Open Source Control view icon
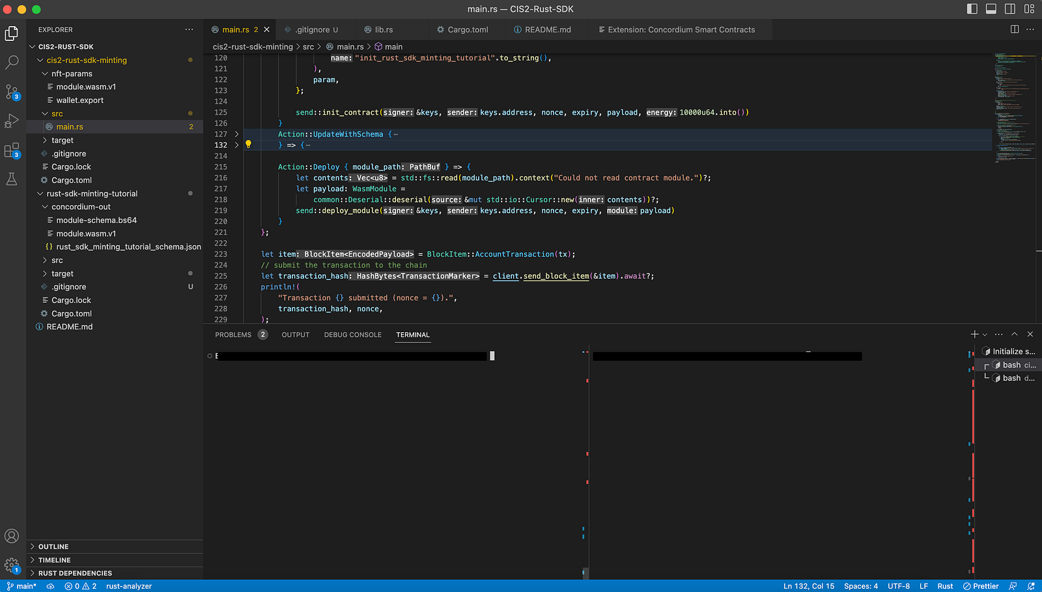The image size is (1042, 592). click(12, 92)
